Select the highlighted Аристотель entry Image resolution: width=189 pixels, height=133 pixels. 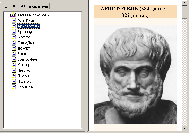coord(28,26)
